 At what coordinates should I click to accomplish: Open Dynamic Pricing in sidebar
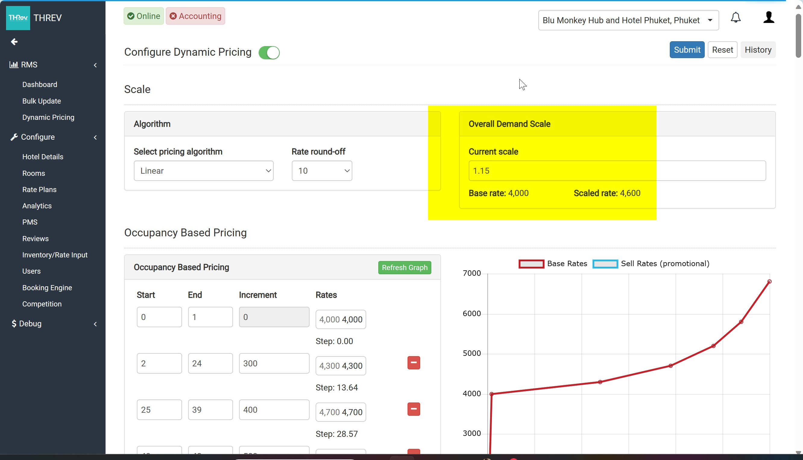point(49,117)
